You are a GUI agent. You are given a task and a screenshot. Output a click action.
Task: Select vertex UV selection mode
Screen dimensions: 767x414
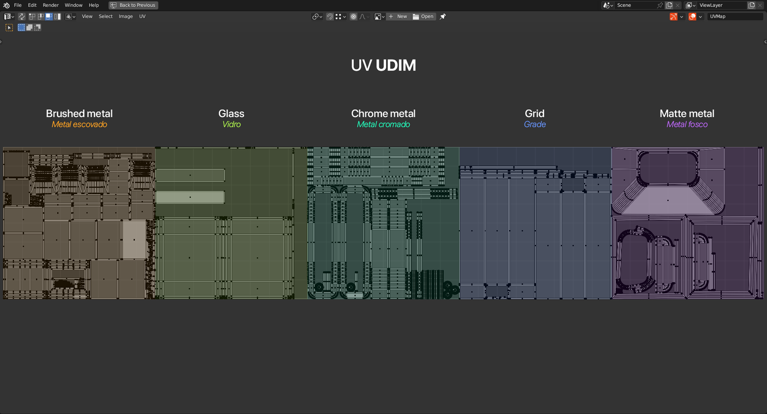pyautogui.click(x=32, y=16)
